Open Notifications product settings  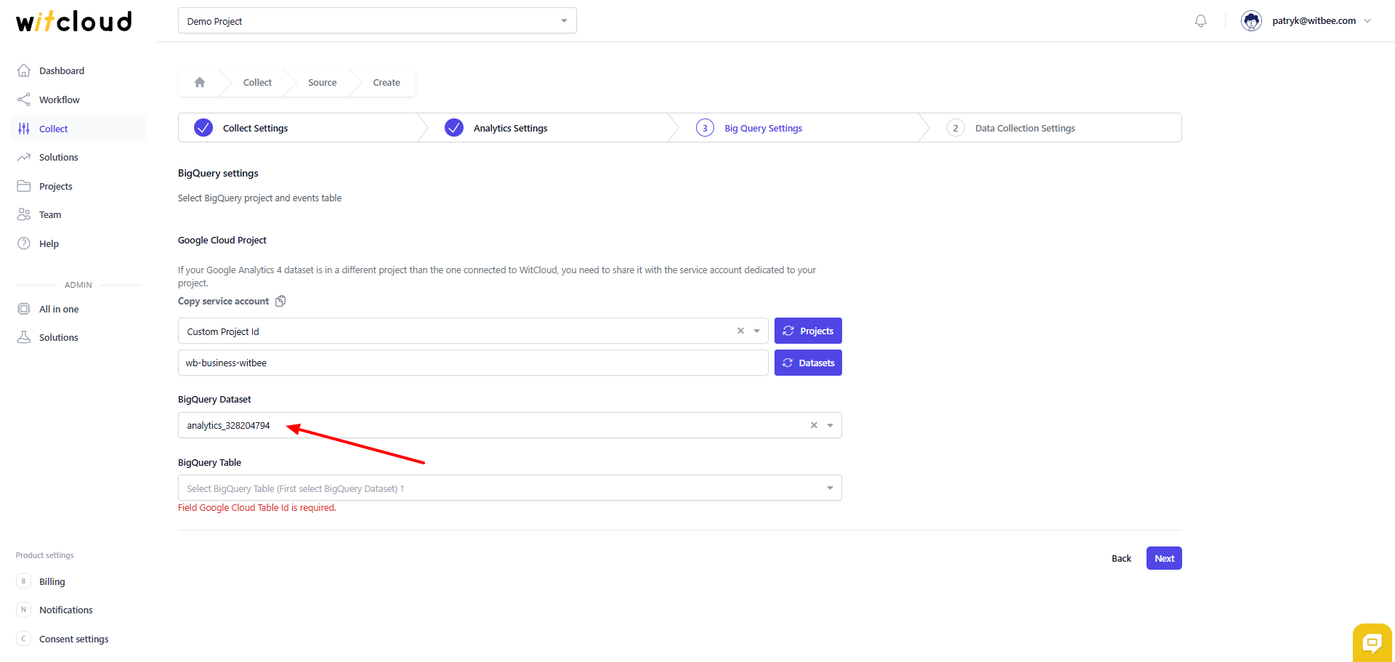tap(66, 610)
